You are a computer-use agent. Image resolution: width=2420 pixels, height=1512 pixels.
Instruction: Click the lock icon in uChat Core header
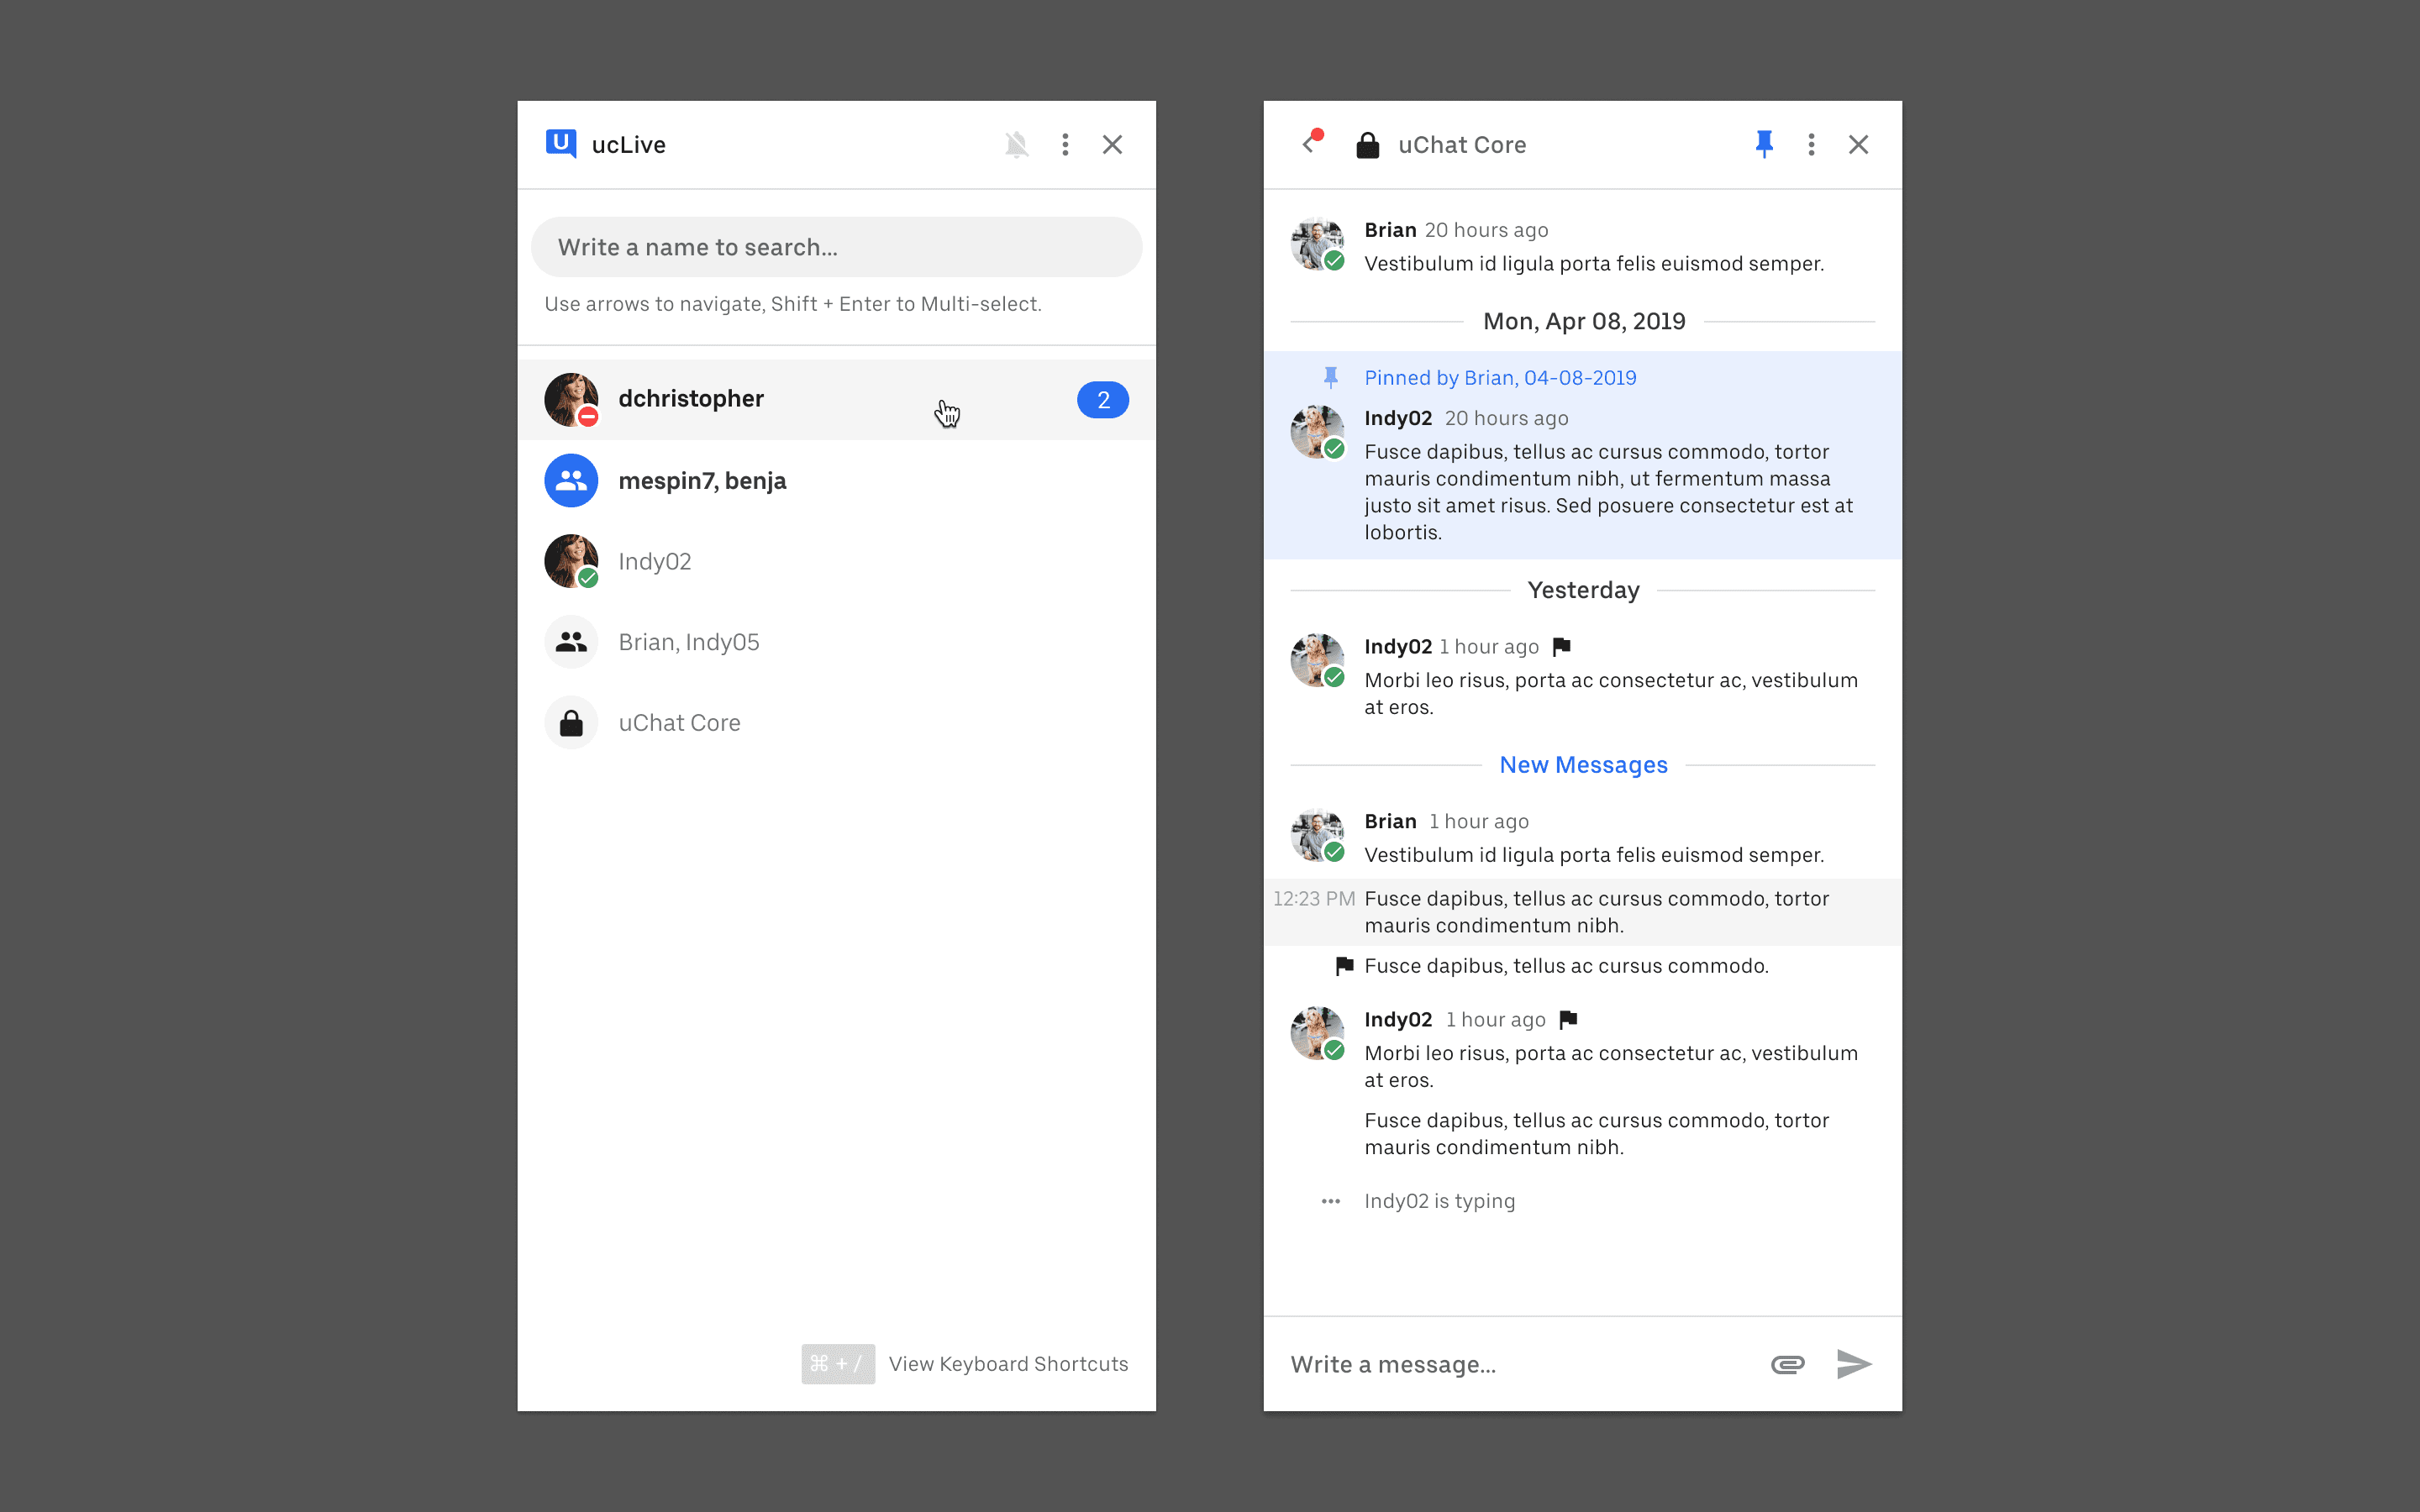pyautogui.click(x=1367, y=145)
